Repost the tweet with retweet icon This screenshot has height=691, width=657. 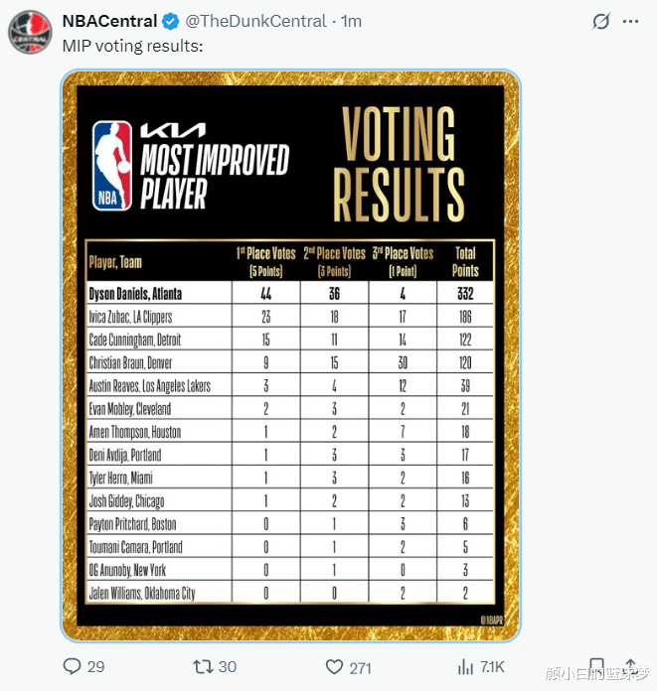[202, 666]
